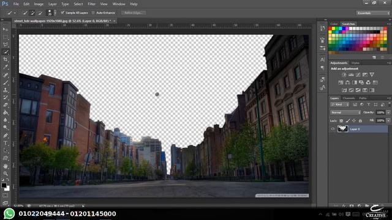
Task: Add a Brightness/Contrast adjustment
Action: tap(344, 75)
